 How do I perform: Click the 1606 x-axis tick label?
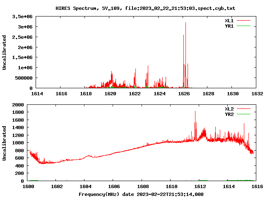pyautogui.click(x=114, y=186)
